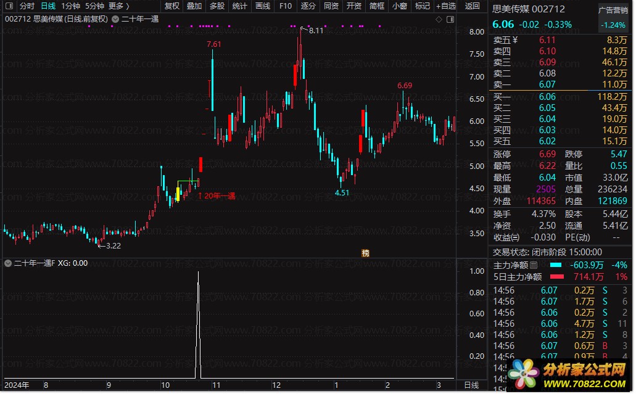Open list icon beside 主力净额
The image size is (636, 394).
coord(534,266)
